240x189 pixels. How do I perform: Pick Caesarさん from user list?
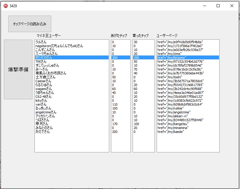(x=43, y=81)
